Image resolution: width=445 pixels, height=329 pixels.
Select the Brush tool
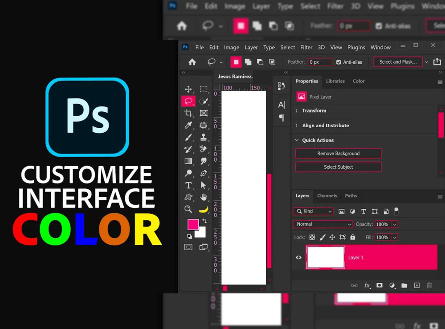tap(188, 137)
